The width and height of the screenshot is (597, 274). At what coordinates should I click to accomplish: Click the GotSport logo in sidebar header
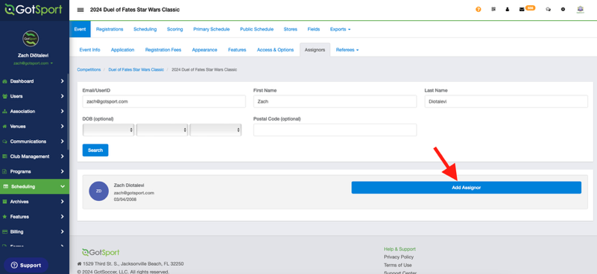pos(34,10)
